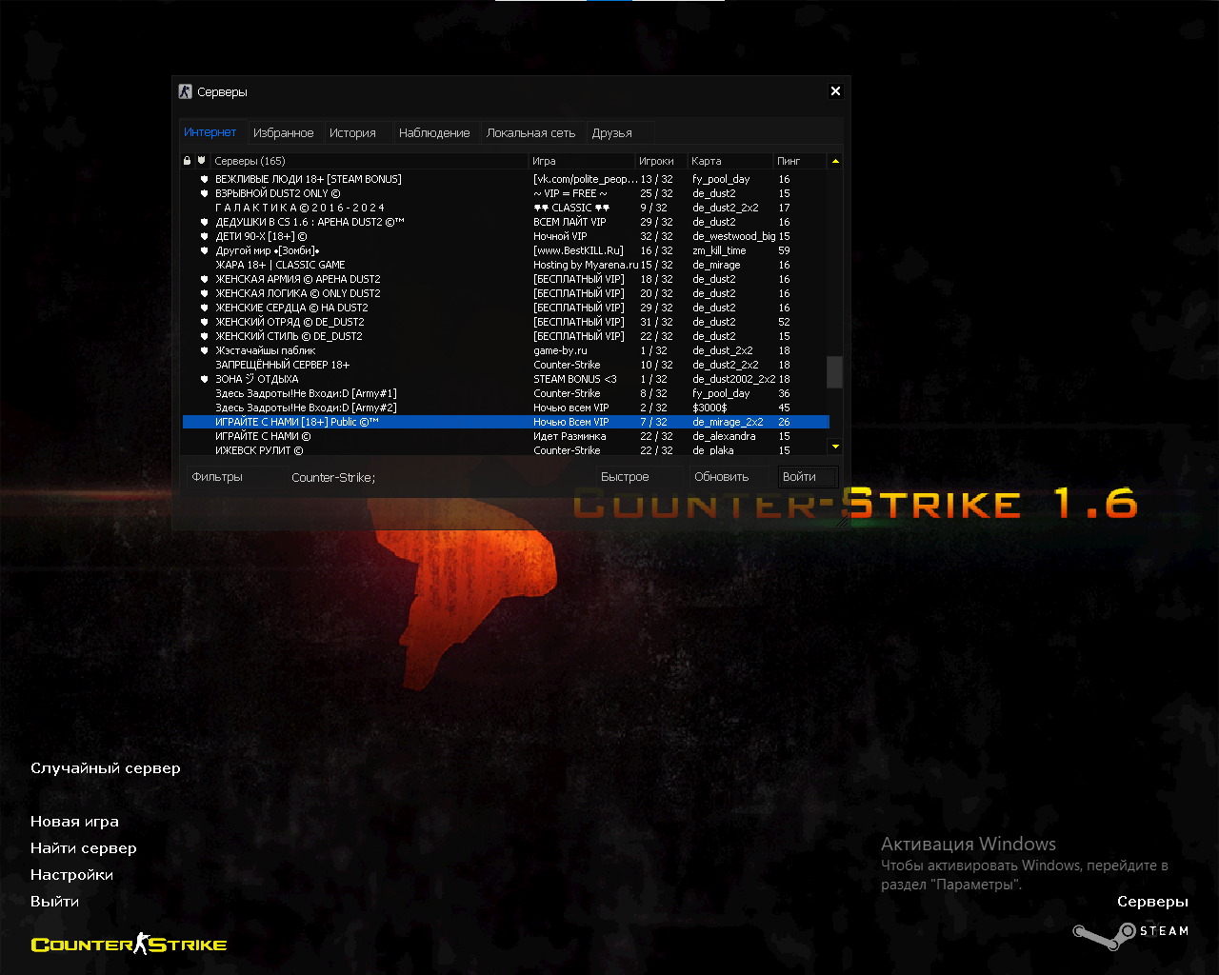
Task: Sort servers by the Игроки column
Action: pos(661,161)
